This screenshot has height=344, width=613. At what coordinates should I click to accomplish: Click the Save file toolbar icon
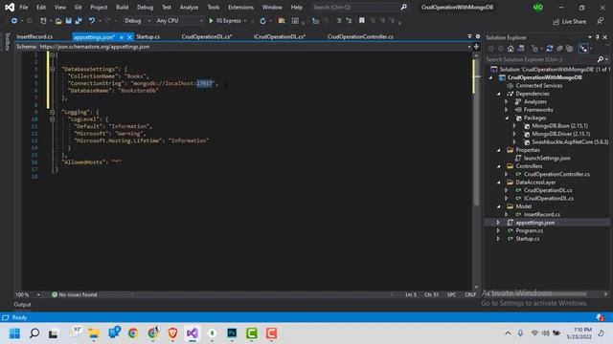point(68,21)
